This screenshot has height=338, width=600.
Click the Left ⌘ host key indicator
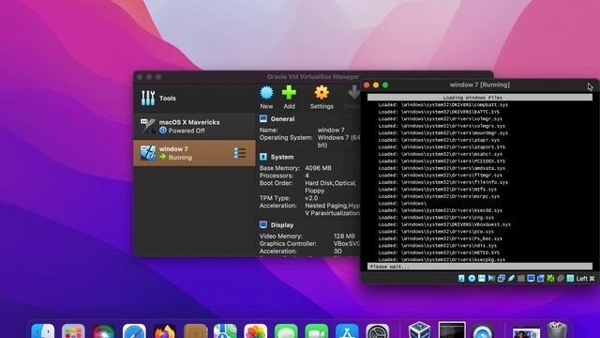[x=585, y=278]
